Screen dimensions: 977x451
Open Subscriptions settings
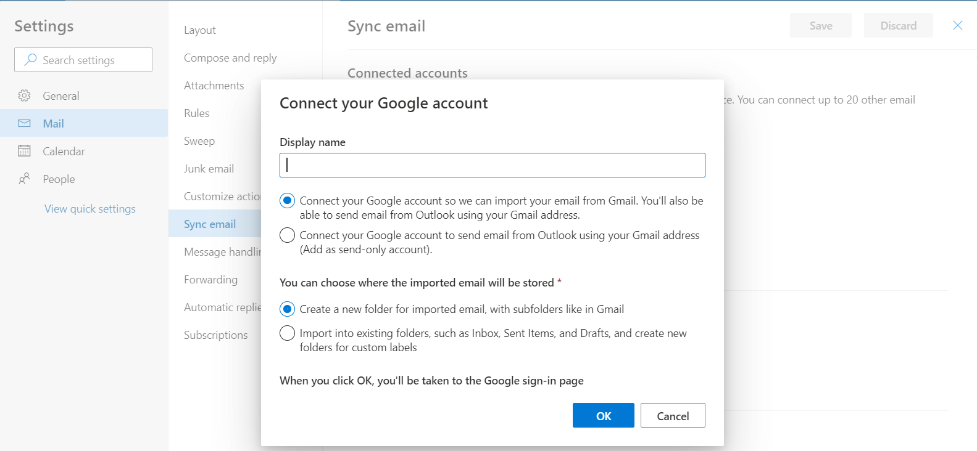pos(215,335)
